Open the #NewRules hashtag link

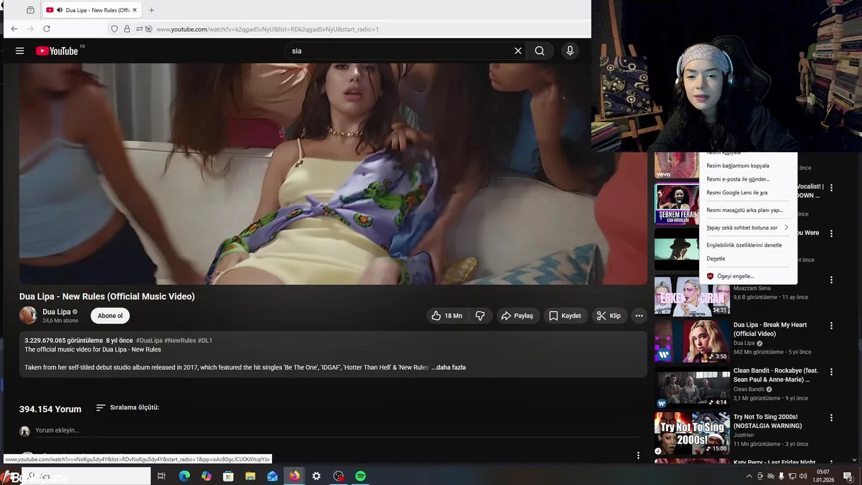(x=180, y=341)
